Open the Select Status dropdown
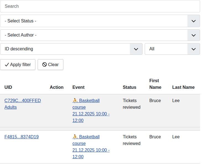Viewport: 202px width, 166px height. (100, 21)
